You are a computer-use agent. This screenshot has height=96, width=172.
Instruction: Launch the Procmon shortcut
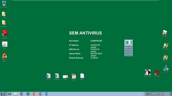tap(166, 58)
